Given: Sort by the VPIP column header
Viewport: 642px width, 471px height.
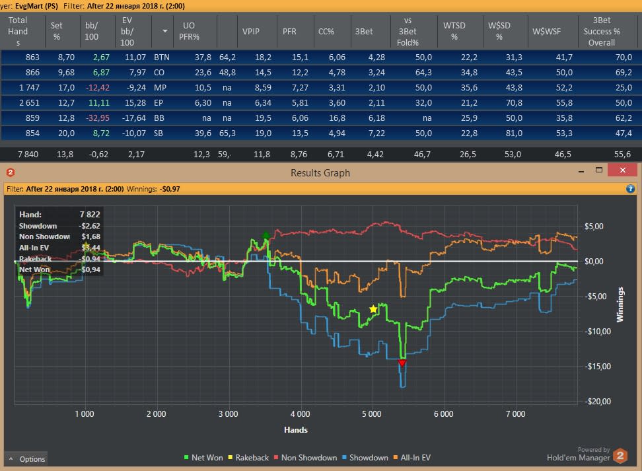Looking at the screenshot, I should pos(250,32).
